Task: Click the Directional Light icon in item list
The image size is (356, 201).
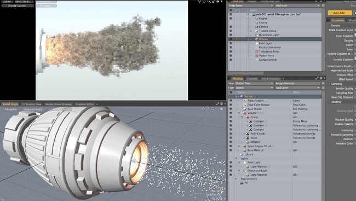Action: pos(257,35)
